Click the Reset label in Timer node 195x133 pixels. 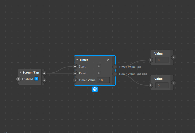[x=83, y=73]
